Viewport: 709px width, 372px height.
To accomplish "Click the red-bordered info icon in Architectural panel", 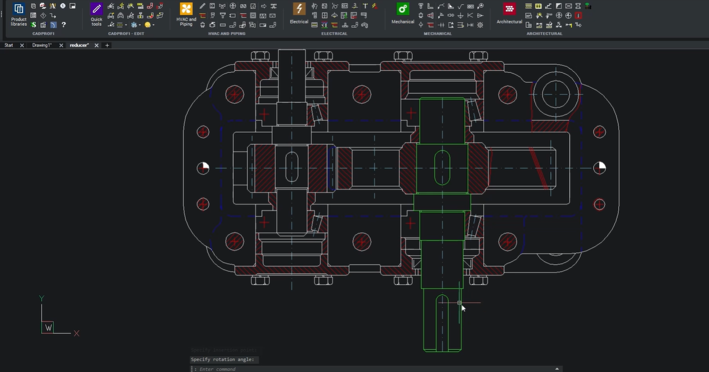I will [x=578, y=16].
